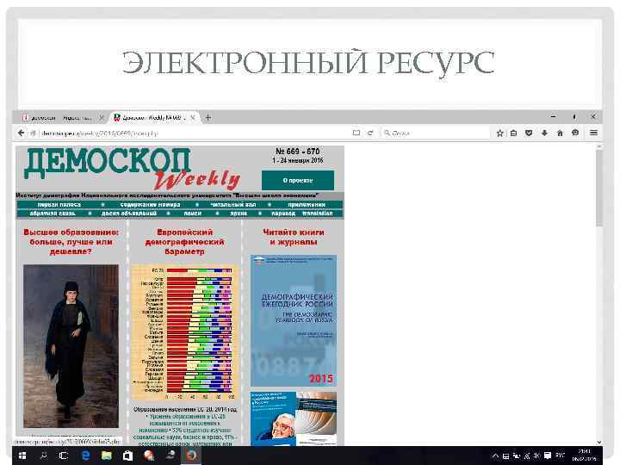
Task: Open Windows Store from taskbar
Action: (127, 456)
